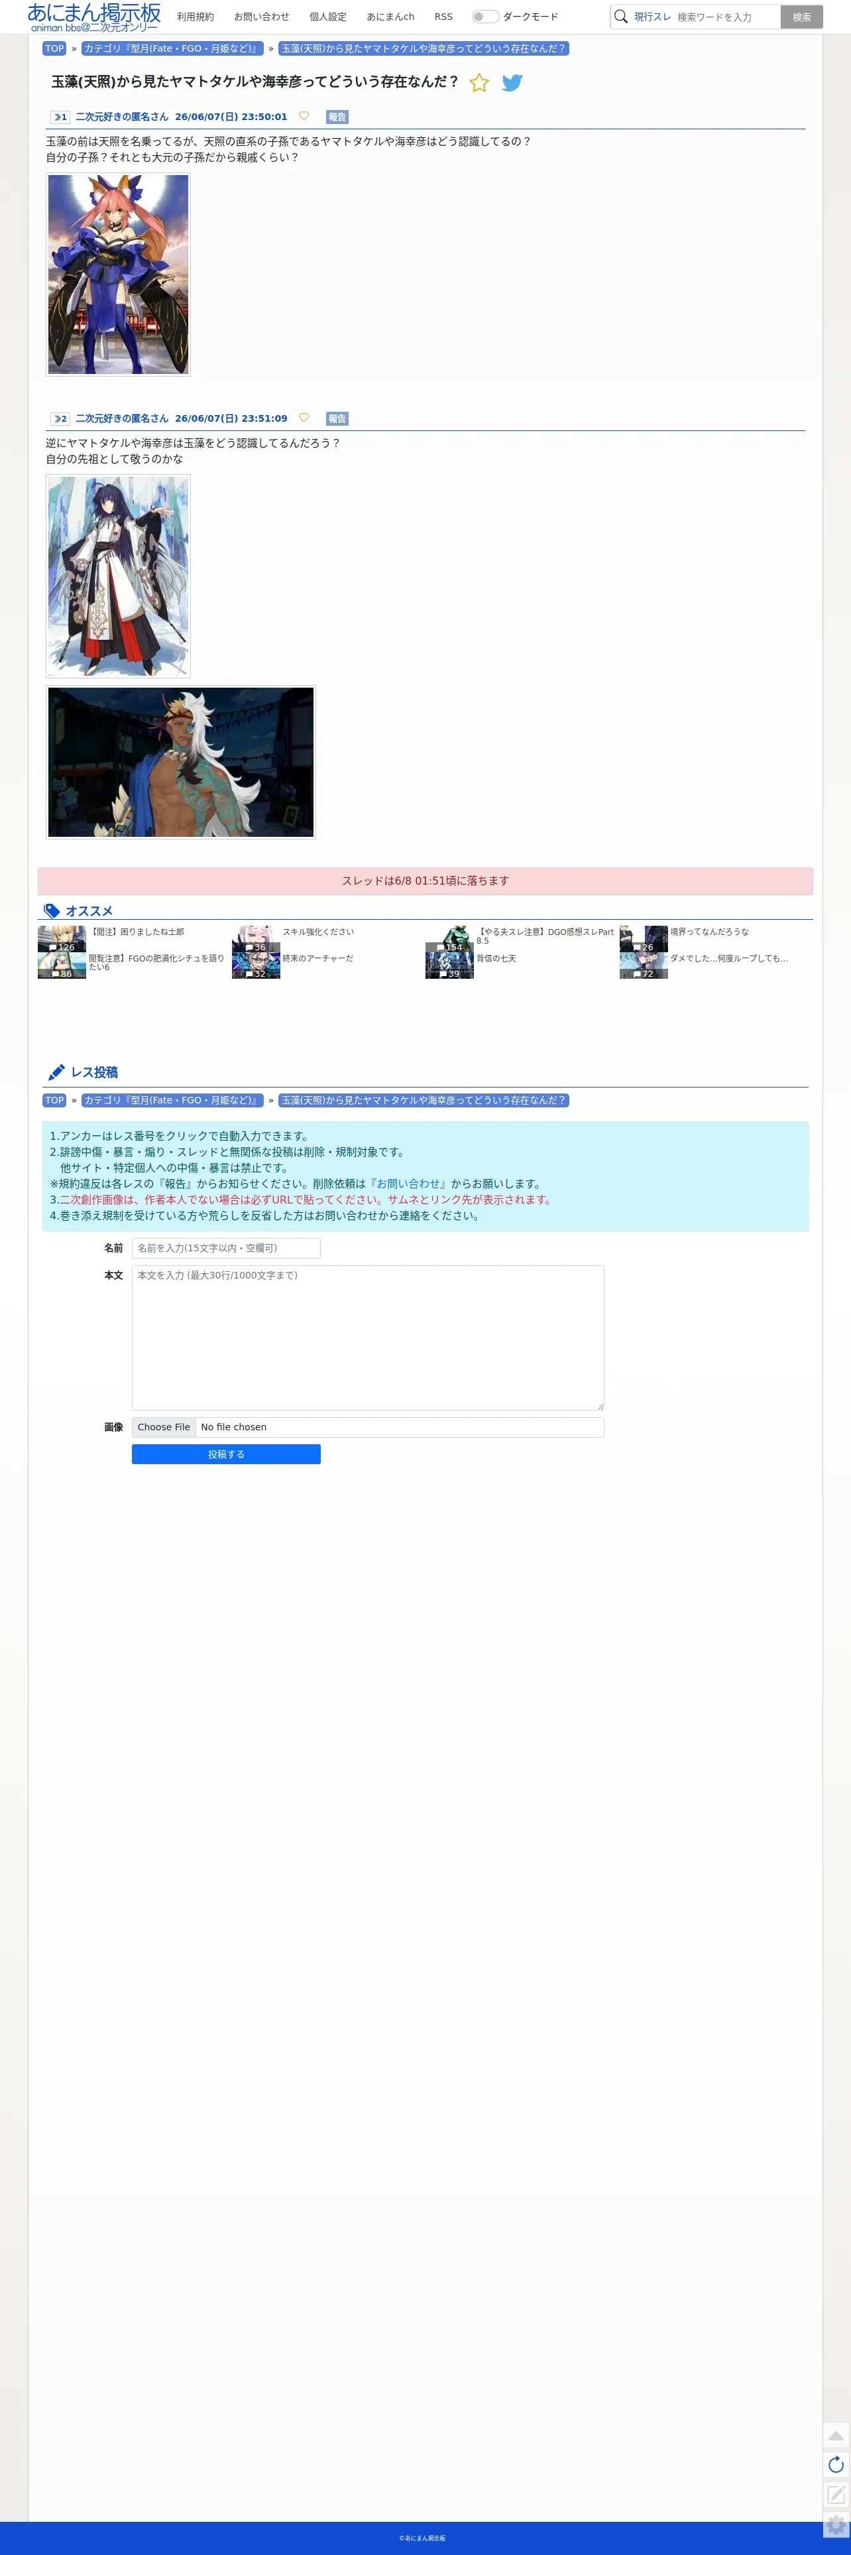Open the white-haired man image in post 2
Screen dimensions: 851x2555
pos(180,762)
